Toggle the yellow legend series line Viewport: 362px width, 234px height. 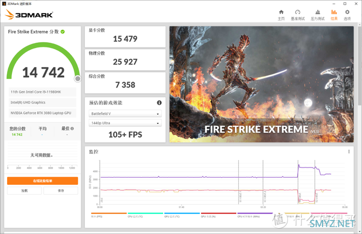292,215
